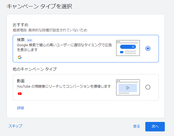This screenshot has width=174, height=136.
Task: Open the 詳細 link
Action: (21, 108)
